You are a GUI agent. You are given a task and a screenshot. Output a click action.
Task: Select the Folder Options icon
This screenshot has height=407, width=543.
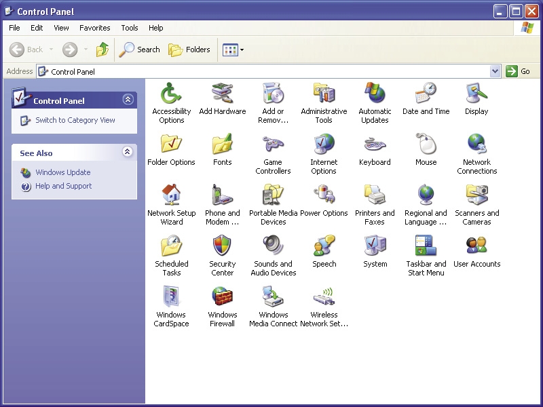pyautogui.click(x=171, y=144)
